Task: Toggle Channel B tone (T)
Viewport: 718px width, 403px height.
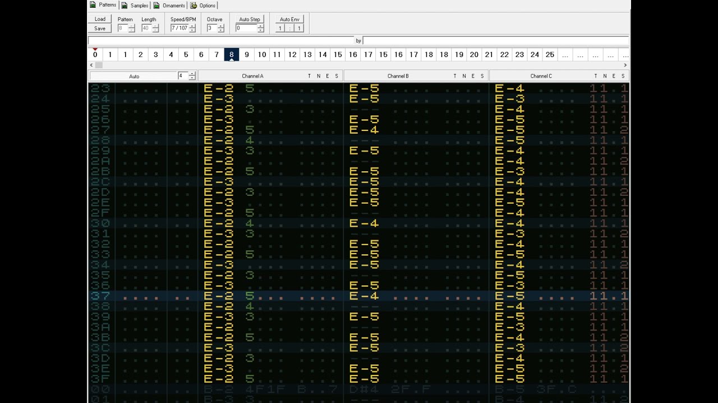Action: click(x=455, y=76)
